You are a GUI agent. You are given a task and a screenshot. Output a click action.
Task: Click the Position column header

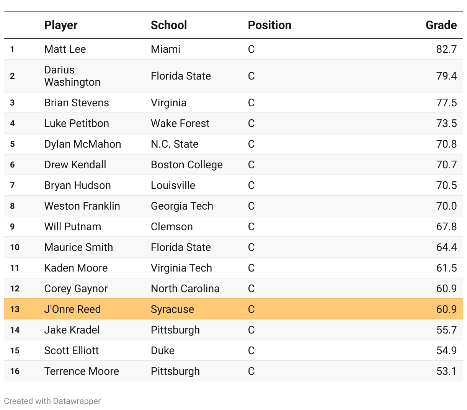pyautogui.click(x=269, y=25)
